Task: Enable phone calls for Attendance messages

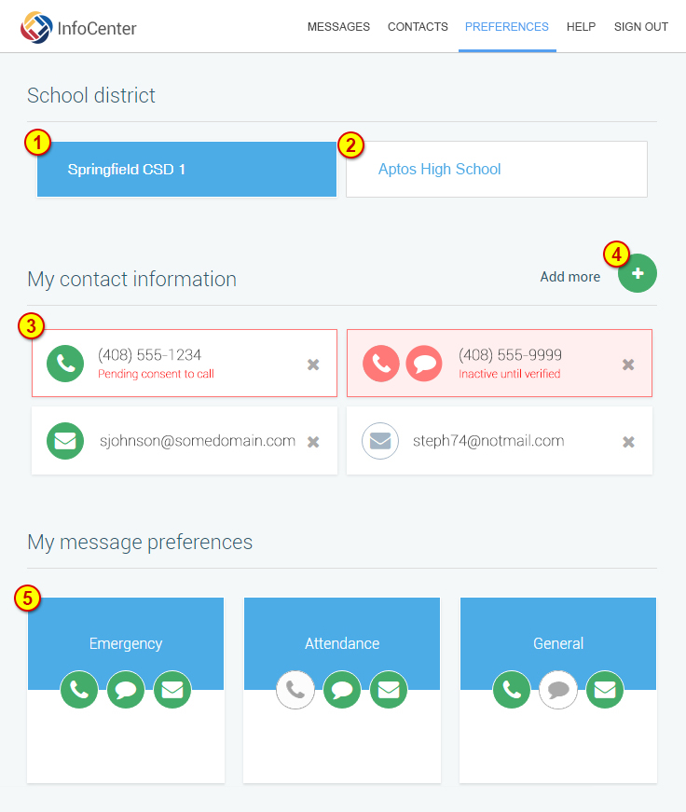Action: pyautogui.click(x=295, y=690)
